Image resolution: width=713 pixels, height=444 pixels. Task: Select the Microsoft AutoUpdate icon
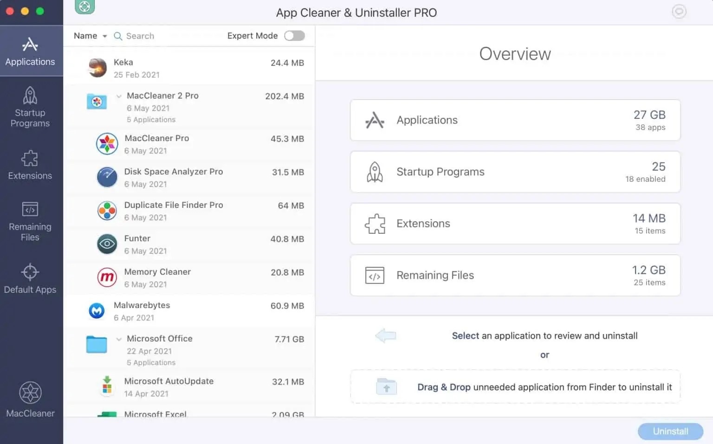(107, 386)
